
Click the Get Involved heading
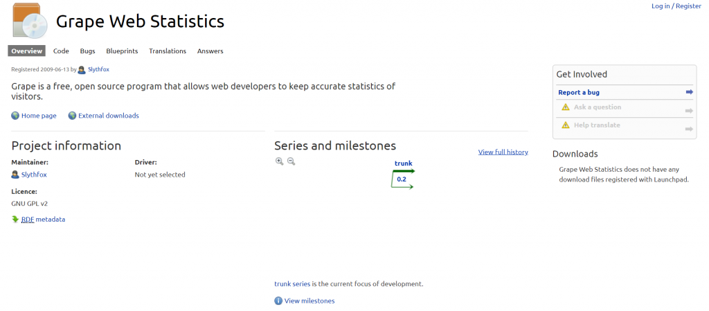(582, 75)
